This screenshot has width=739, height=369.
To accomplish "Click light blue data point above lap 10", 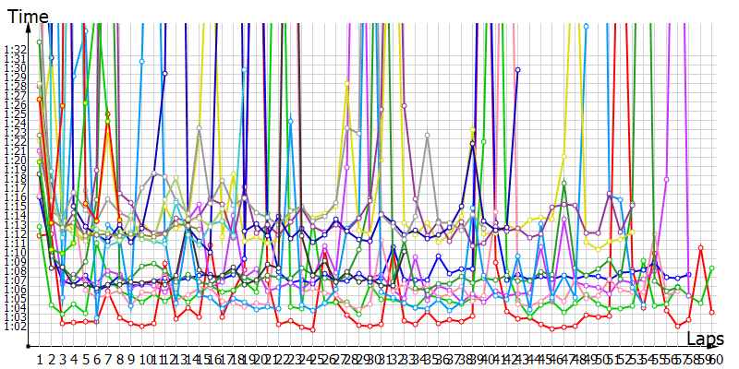I will click(x=142, y=62).
